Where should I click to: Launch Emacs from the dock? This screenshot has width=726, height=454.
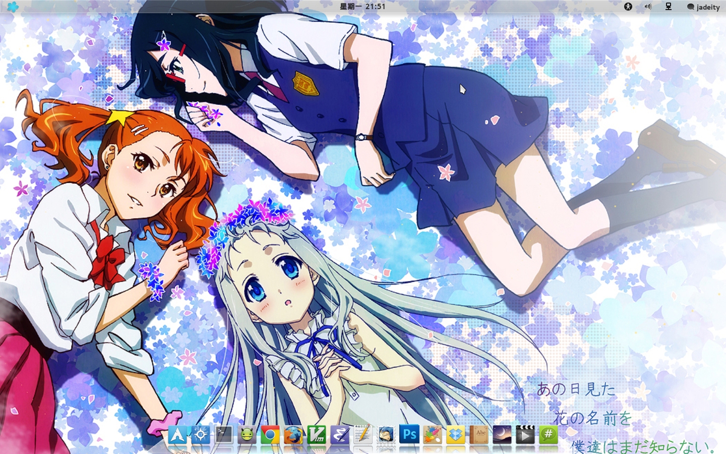[x=340, y=435]
